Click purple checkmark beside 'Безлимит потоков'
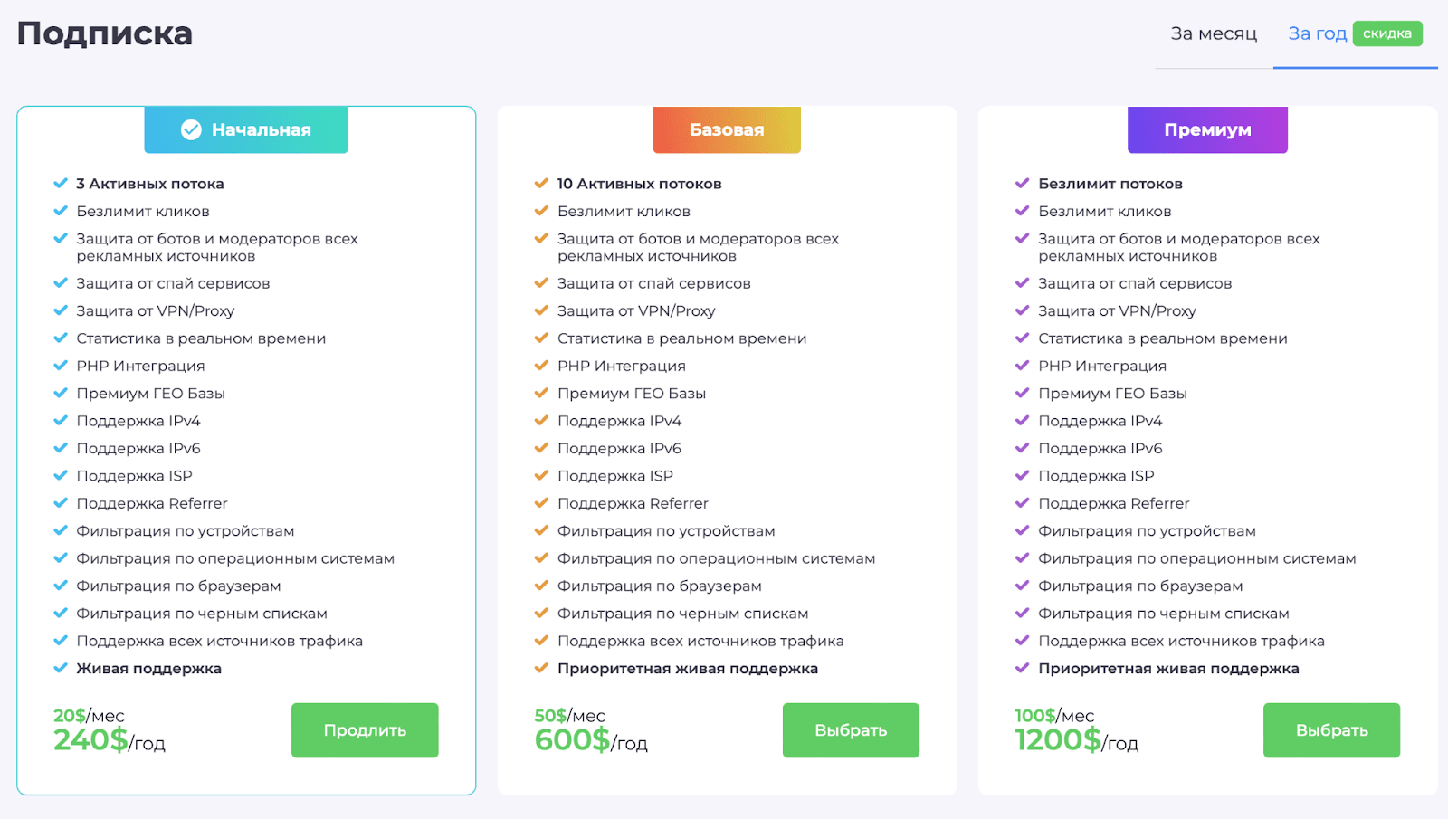This screenshot has width=1448, height=819. pyautogui.click(x=1023, y=184)
